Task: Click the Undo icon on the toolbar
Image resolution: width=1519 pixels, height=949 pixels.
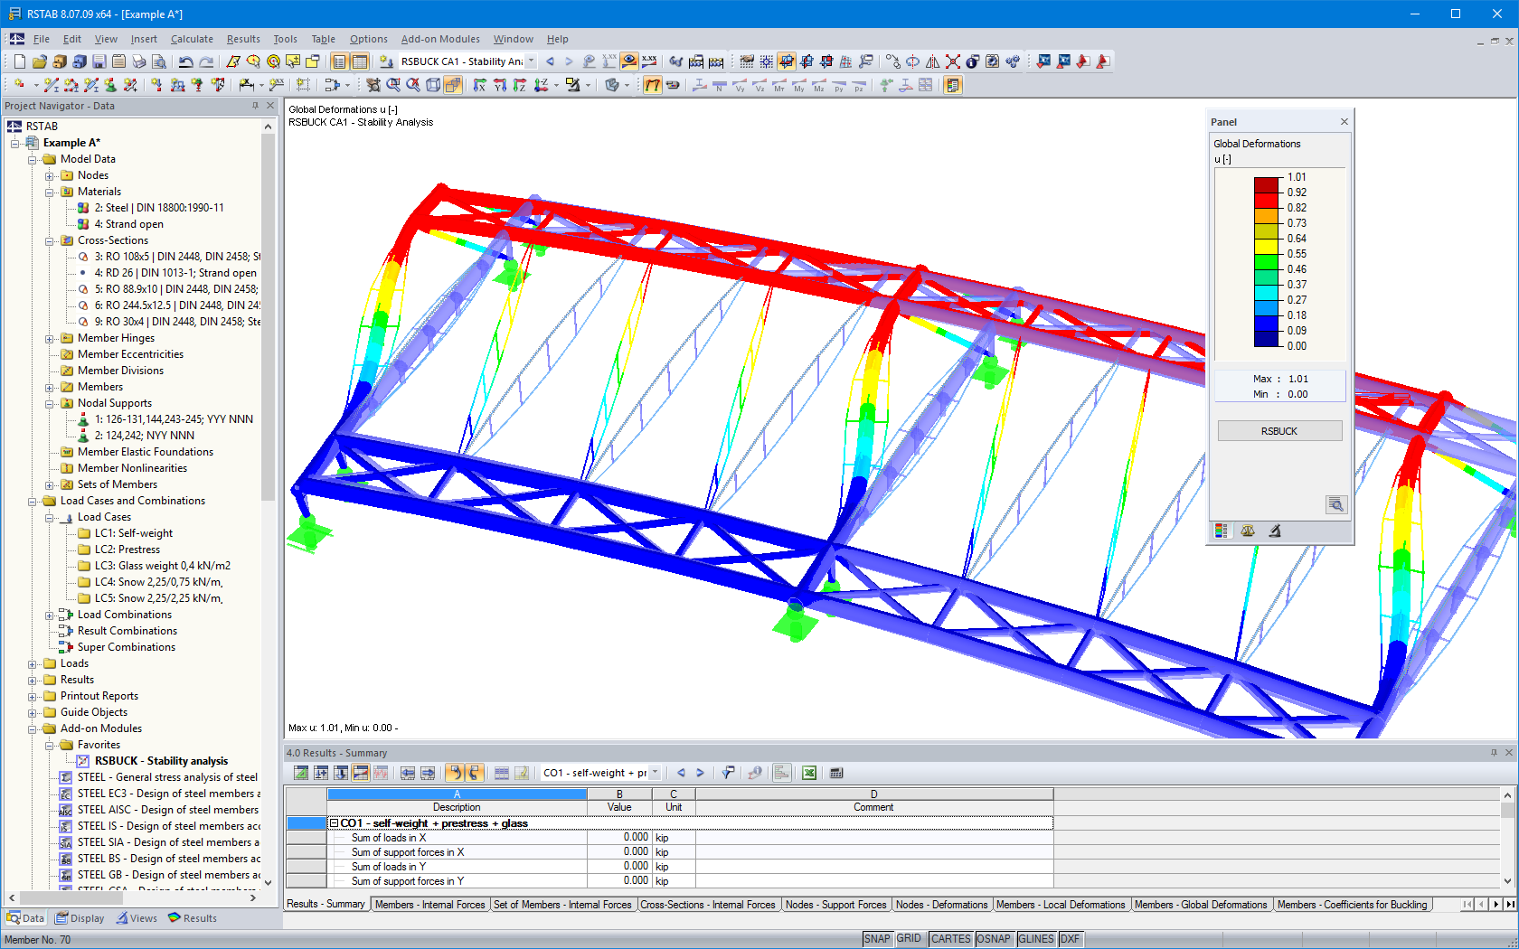Action: click(x=184, y=61)
